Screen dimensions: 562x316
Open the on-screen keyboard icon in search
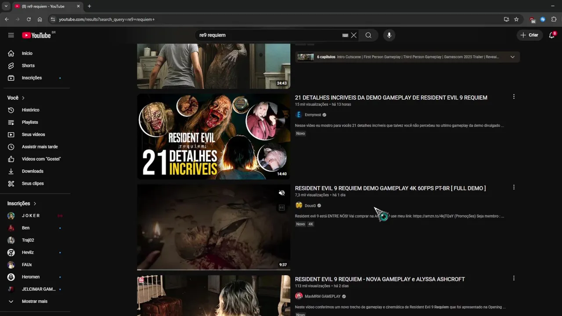[345, 35]
